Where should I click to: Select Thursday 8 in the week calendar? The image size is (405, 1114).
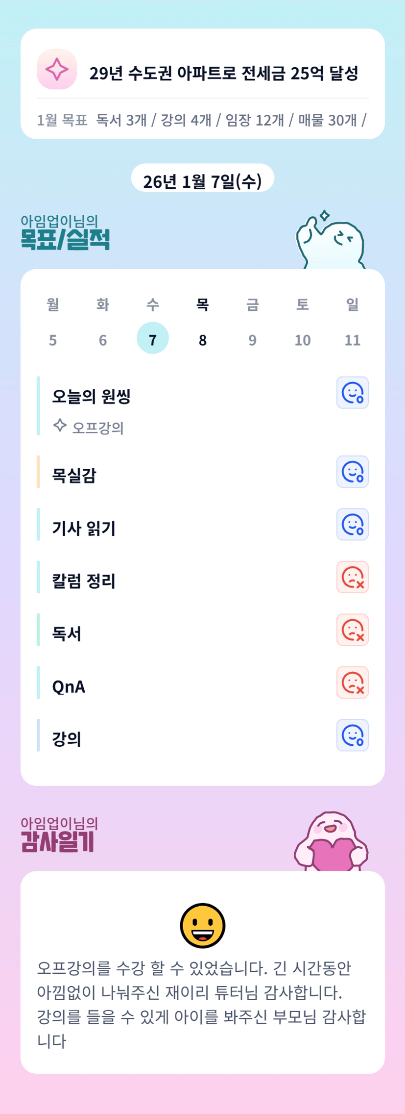203,339
